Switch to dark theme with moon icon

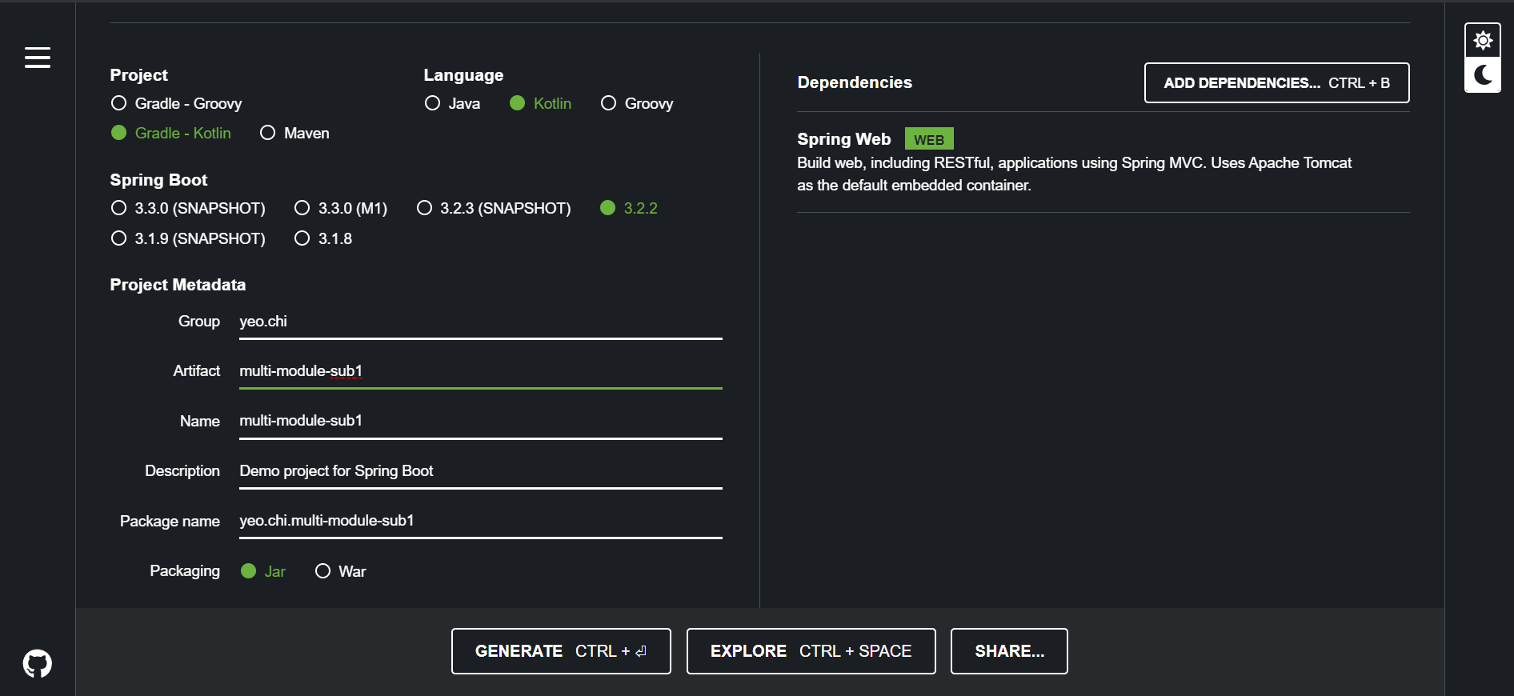coord(1483,75)
